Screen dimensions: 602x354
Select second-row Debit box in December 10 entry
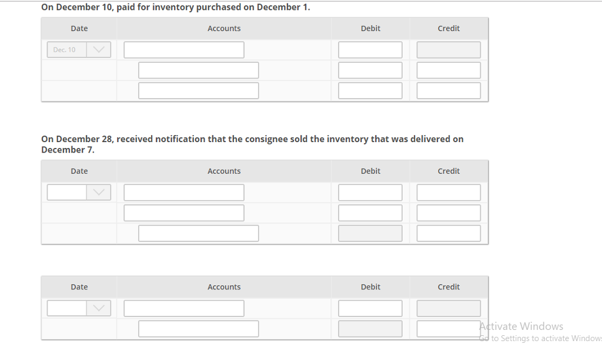370,70
